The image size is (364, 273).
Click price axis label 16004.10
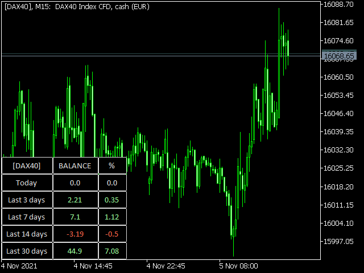[338, 224]
